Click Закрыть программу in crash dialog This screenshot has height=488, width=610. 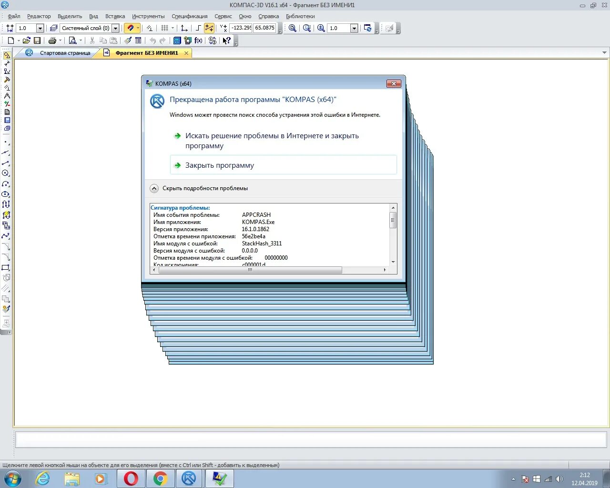283,165
